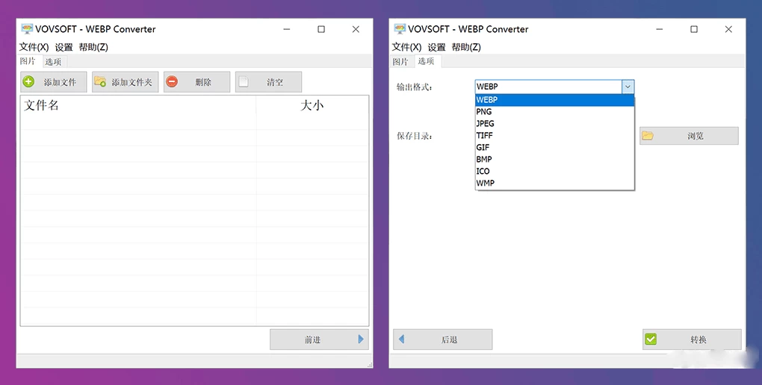Collapse the output format dropdown arrow

(628, 87)
